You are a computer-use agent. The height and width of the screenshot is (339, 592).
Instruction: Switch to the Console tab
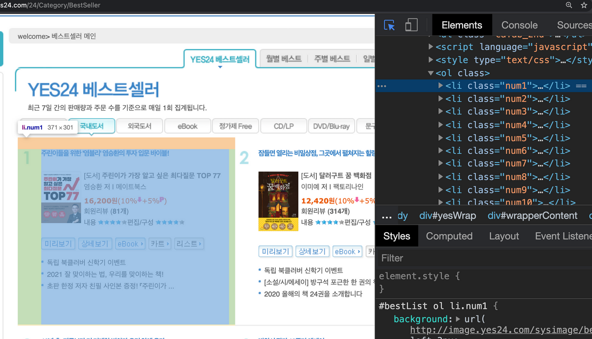(x=519, y=25)
